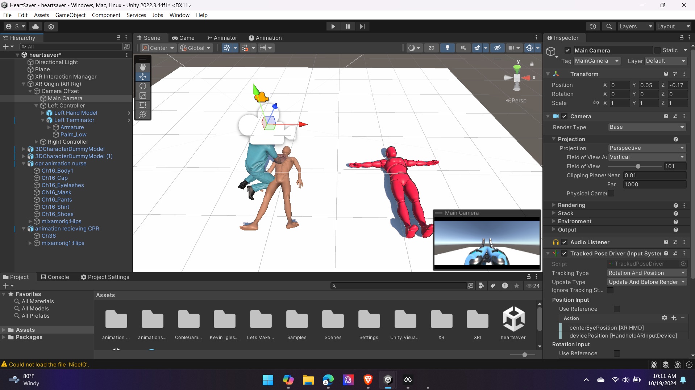This screenshot has width=695, height=390.
Task: Toggle scene lighting lightbulb icon
Action: point(448,48)
